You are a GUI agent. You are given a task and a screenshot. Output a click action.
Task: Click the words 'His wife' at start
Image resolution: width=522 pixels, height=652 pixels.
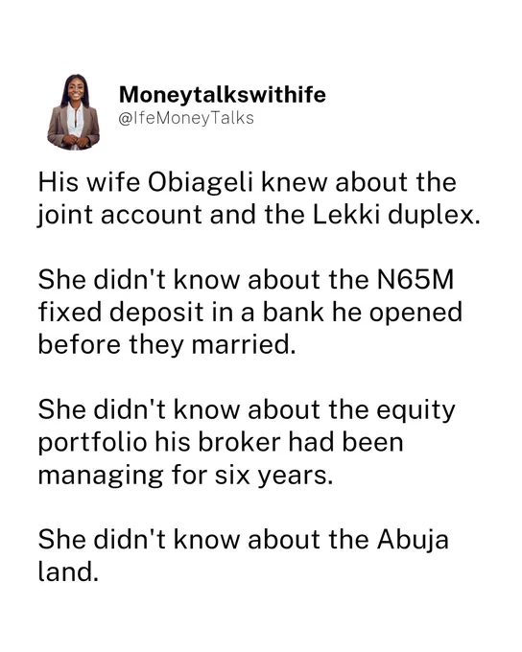pyautogui.click(x=89, y=183)
